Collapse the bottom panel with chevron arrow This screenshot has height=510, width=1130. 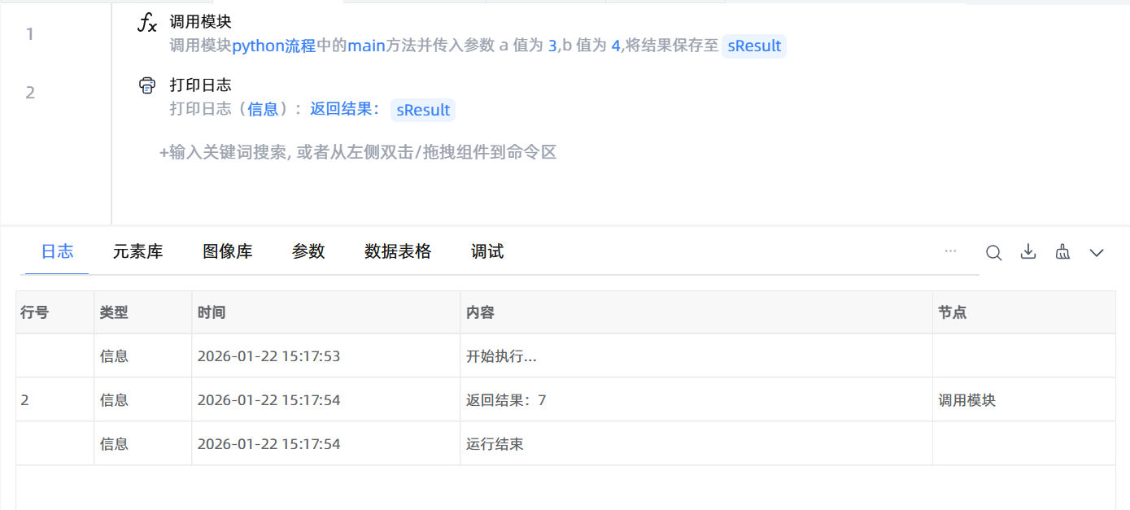pyautogui.click(x=1097, y=253)
